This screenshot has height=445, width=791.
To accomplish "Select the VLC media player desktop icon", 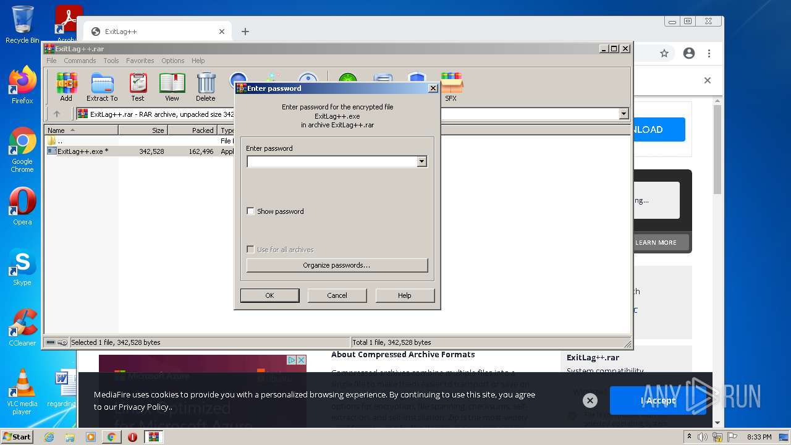I will click(x=22, y=392).
